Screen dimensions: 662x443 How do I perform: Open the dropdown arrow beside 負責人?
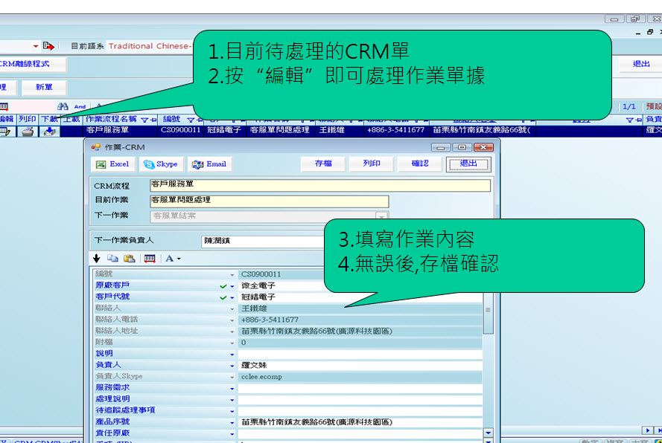(232, 366)
